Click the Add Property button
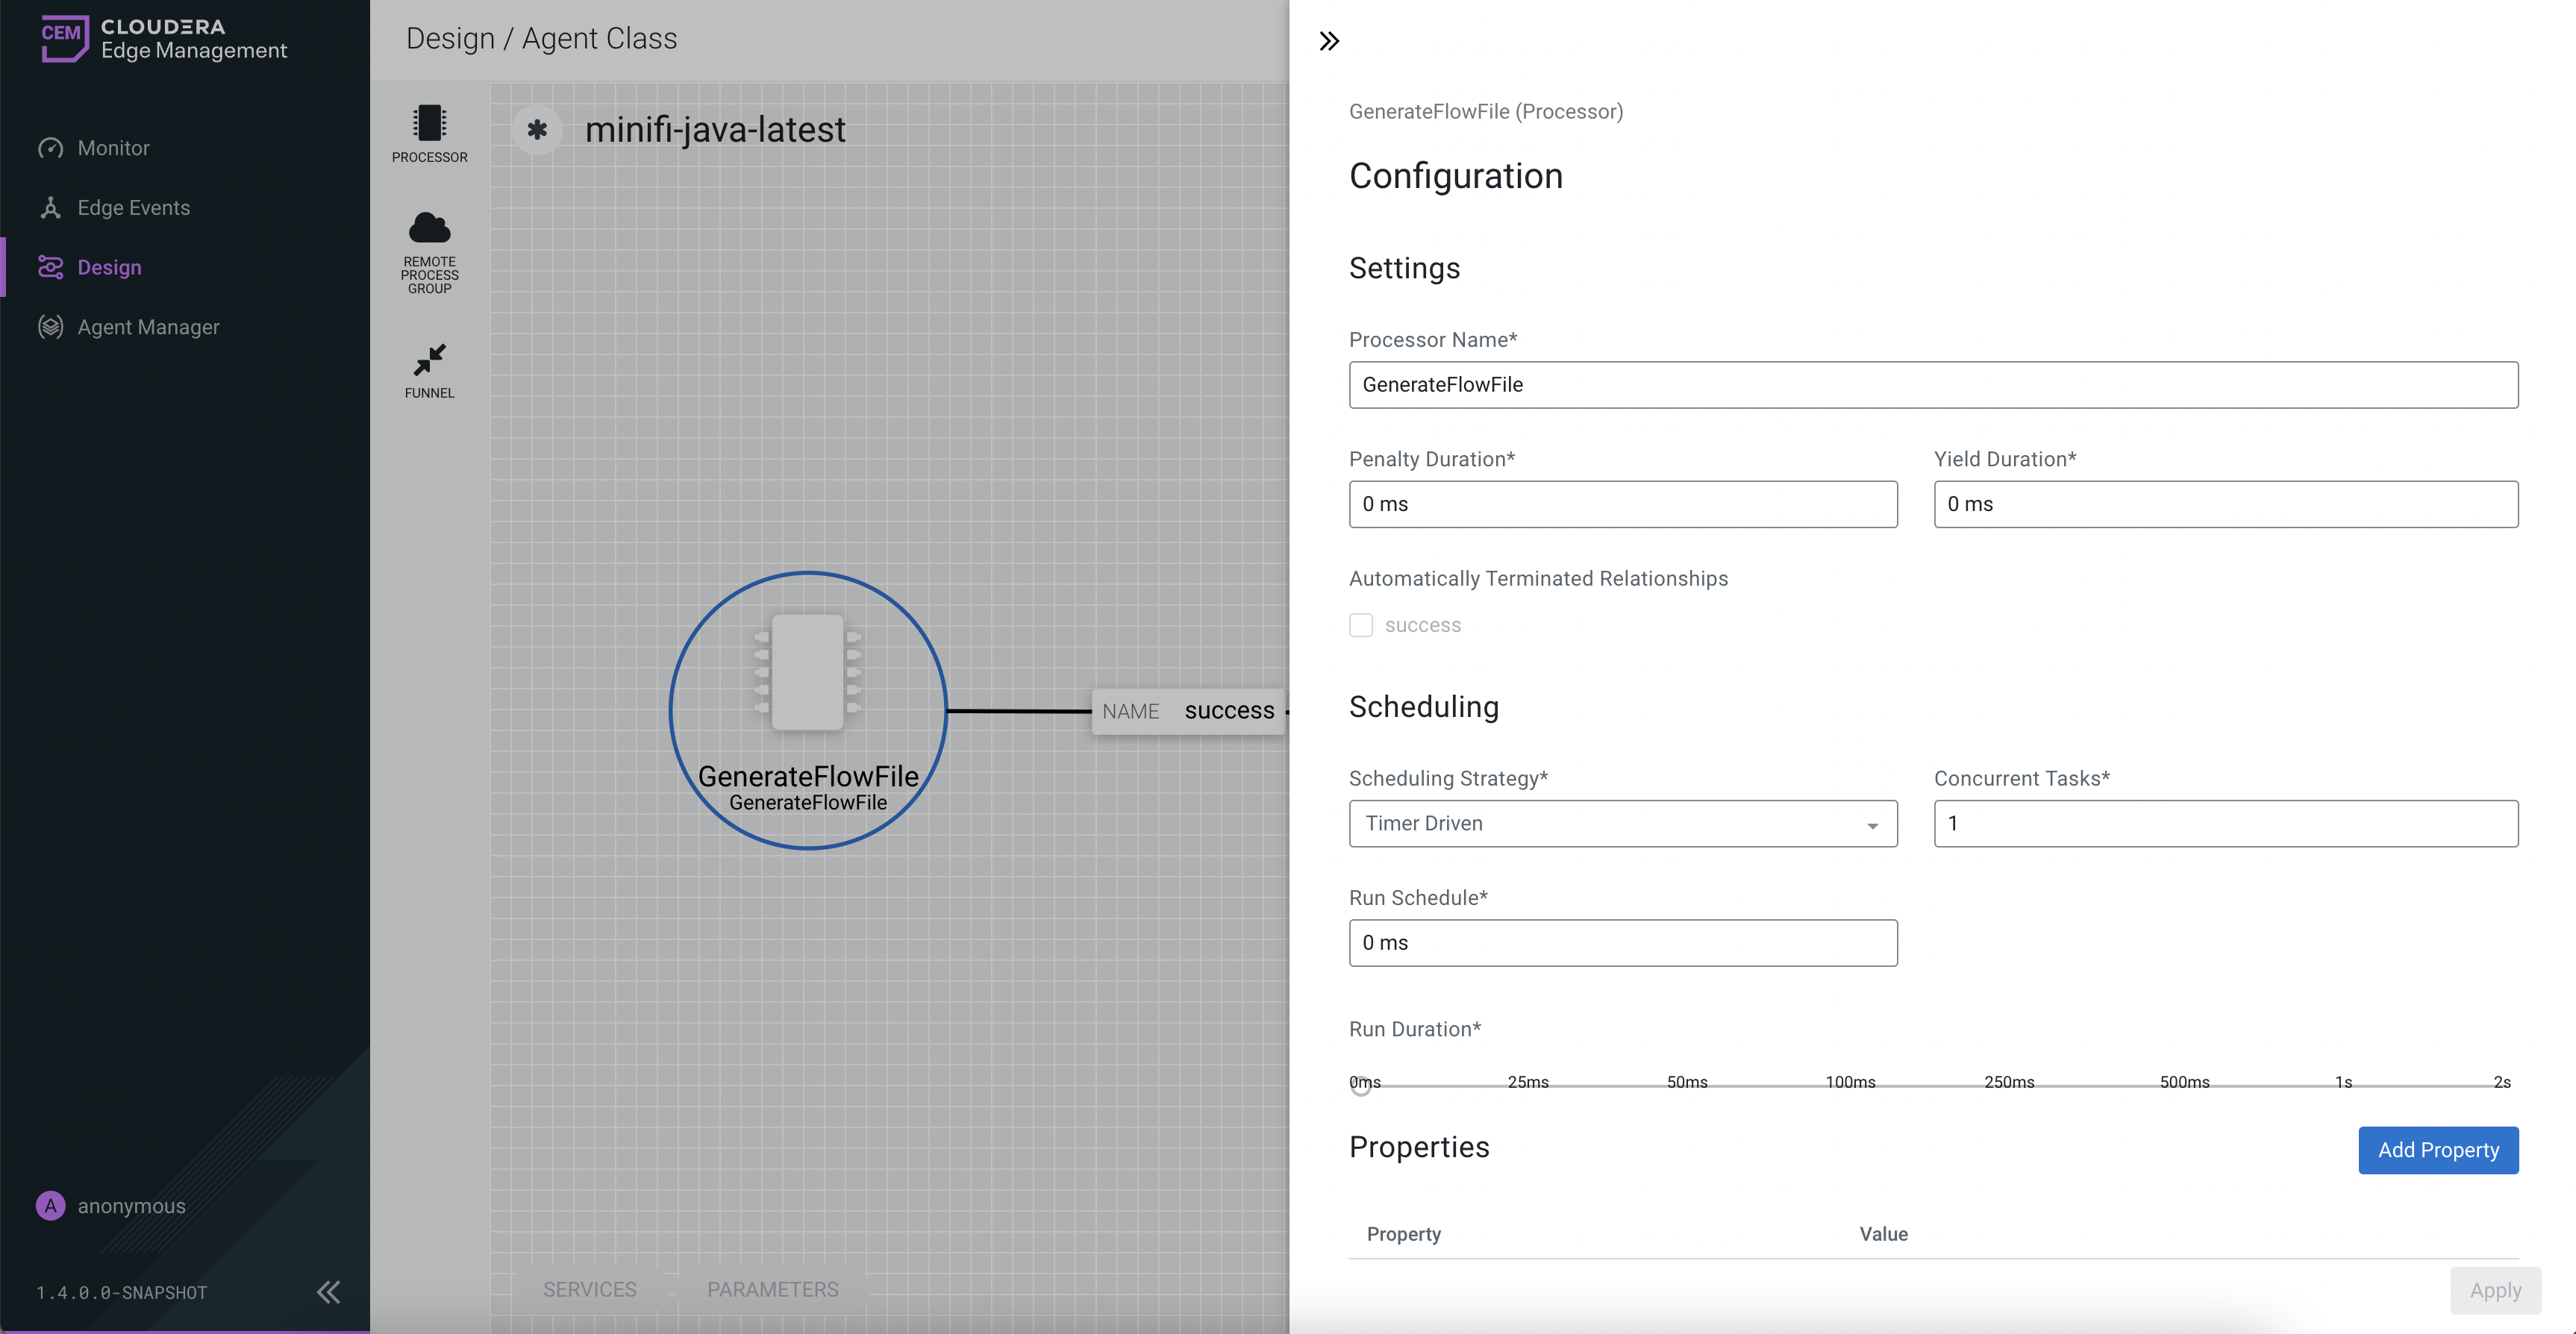 (2438, 1150)
